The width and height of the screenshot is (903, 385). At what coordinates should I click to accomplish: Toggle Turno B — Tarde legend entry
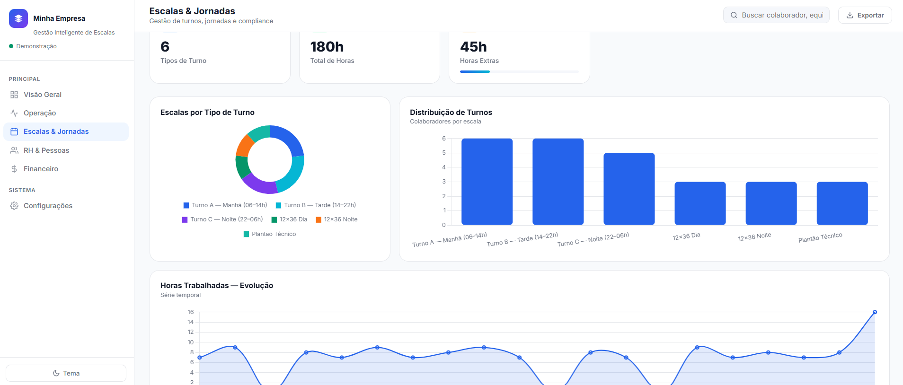coord(316,205)
